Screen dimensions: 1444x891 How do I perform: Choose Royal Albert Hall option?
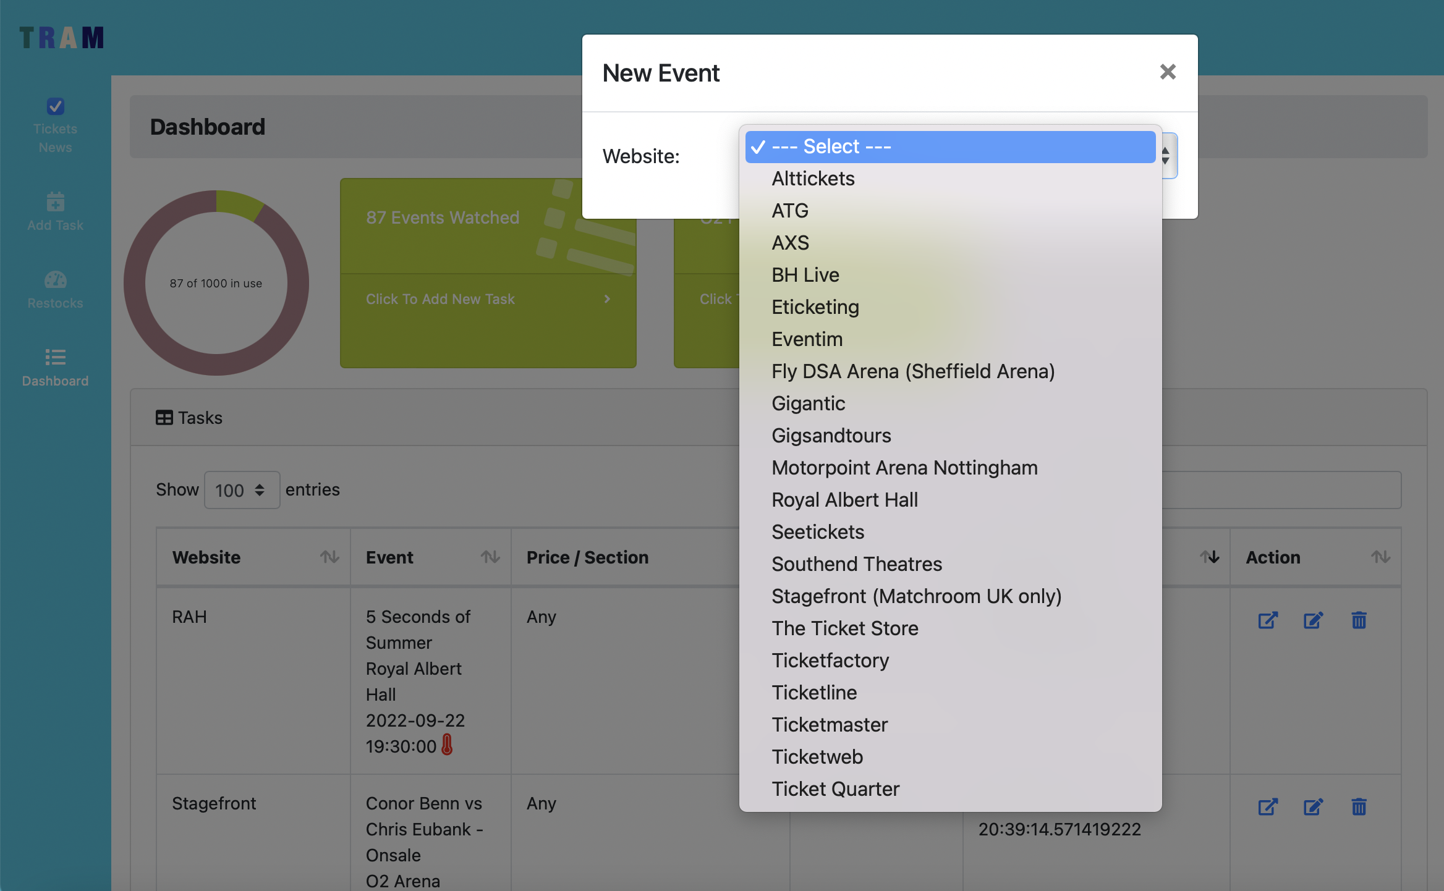coord(844,499)
